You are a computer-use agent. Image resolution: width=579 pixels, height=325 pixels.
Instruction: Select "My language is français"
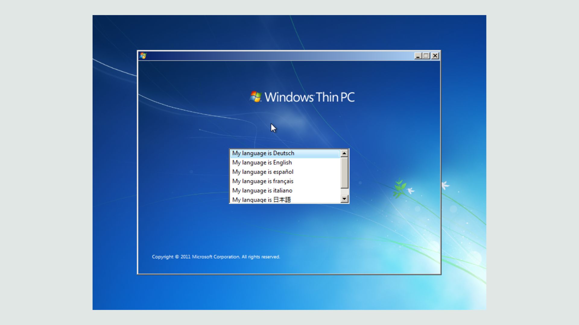[x=285, y=181]
